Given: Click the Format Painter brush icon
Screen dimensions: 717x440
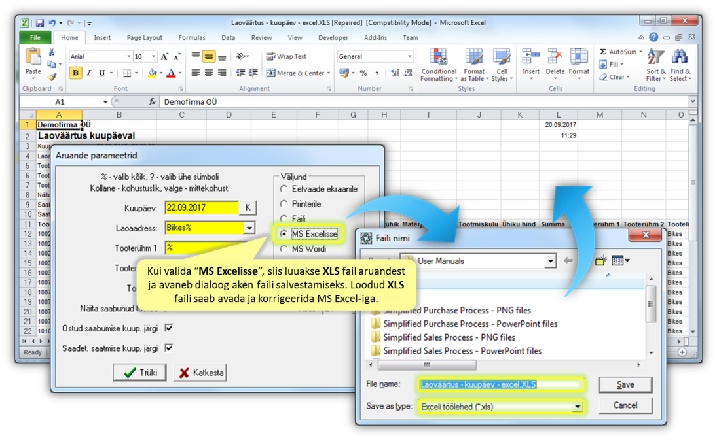Looking at the screenshot, I should point(52,77).
